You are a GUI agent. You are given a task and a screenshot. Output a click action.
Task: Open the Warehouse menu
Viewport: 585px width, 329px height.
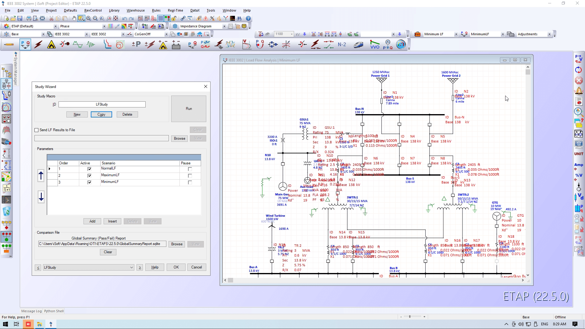136,10
